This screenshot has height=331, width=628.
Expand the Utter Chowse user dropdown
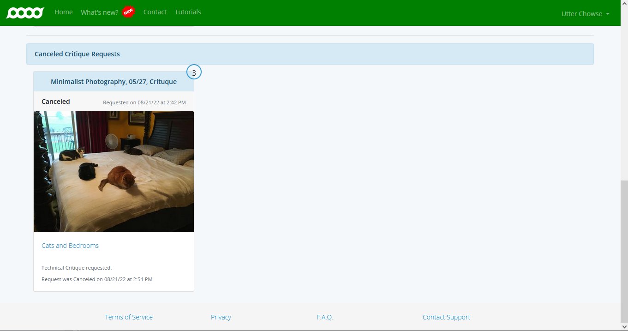coord(586,14)
